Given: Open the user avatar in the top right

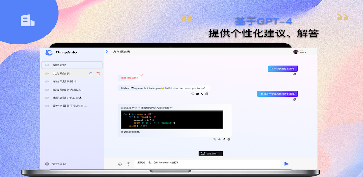Looking at the screenshot, I should tap(296, 52).
